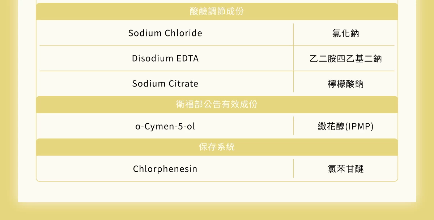This screenshot has height=220, width=434.
Task: Select the Disodium EDTA ingredient text
Action: coord(165,58)
